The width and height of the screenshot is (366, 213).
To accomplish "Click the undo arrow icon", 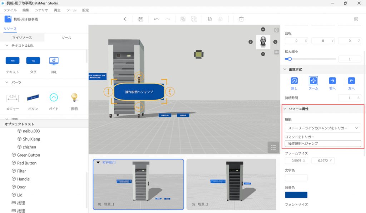I will point(157,19).
